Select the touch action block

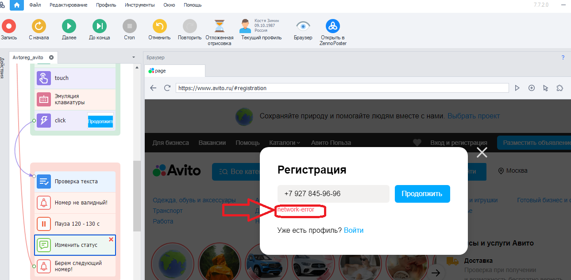pyautogui.click(x=75, y=78)
